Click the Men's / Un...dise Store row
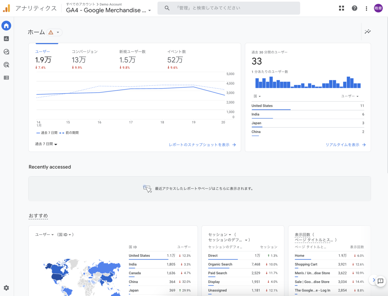Viewport: 388px width, 296px height. (329, 273)
